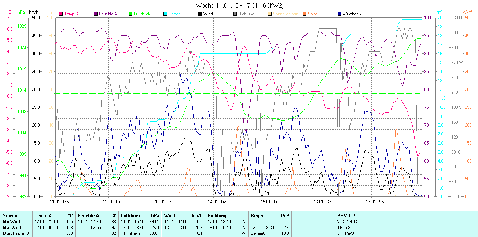The width and height of the screenshot is (478, 237).
Task: Select the 'Sonnenschein' legend label
Action: [286, 14]
